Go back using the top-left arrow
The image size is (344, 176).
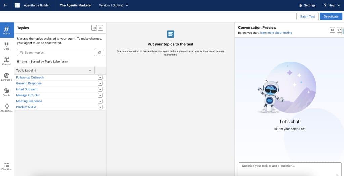pos(5,5)
